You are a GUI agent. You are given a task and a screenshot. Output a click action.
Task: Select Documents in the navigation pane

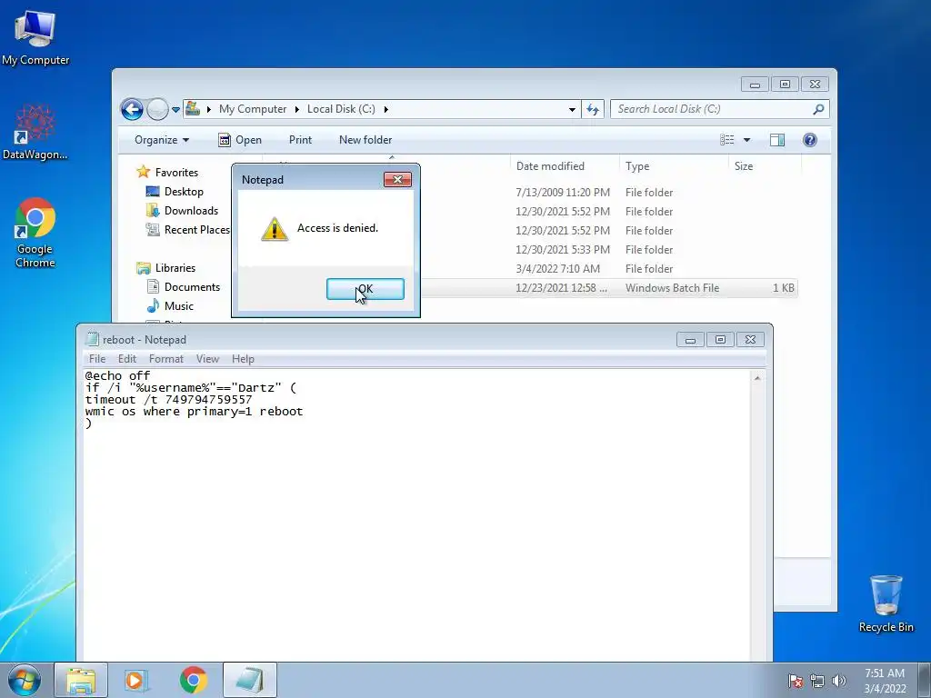coord(184,286)
